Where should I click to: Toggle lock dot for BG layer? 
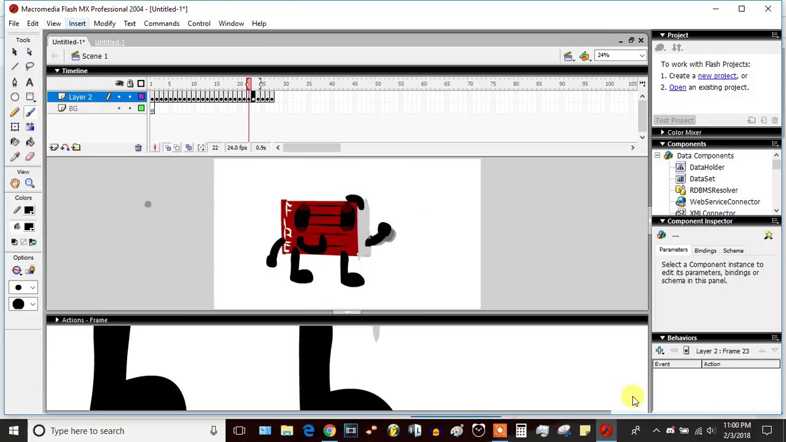(130, 109)
